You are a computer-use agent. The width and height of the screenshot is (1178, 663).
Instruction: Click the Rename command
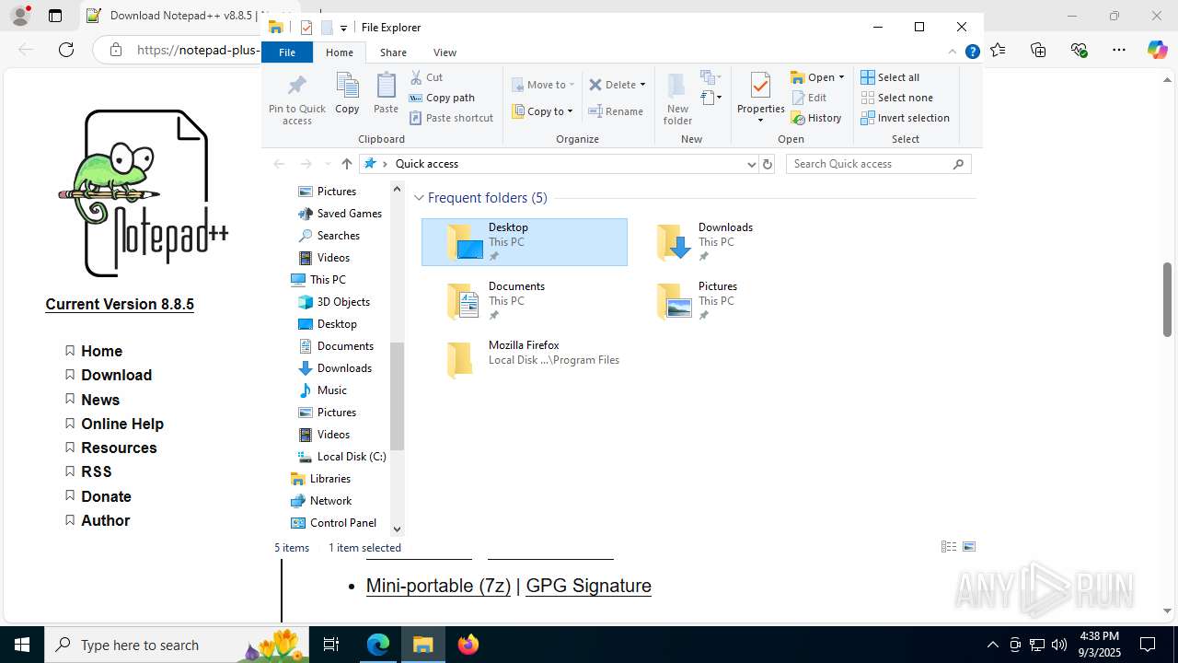[x=617, y=111]
